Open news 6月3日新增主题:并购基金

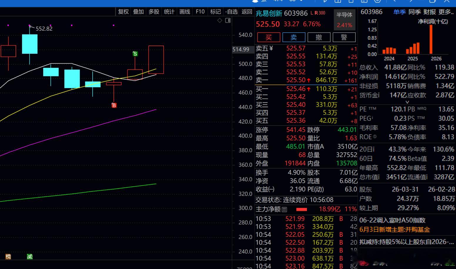click(x=395, y=230)
